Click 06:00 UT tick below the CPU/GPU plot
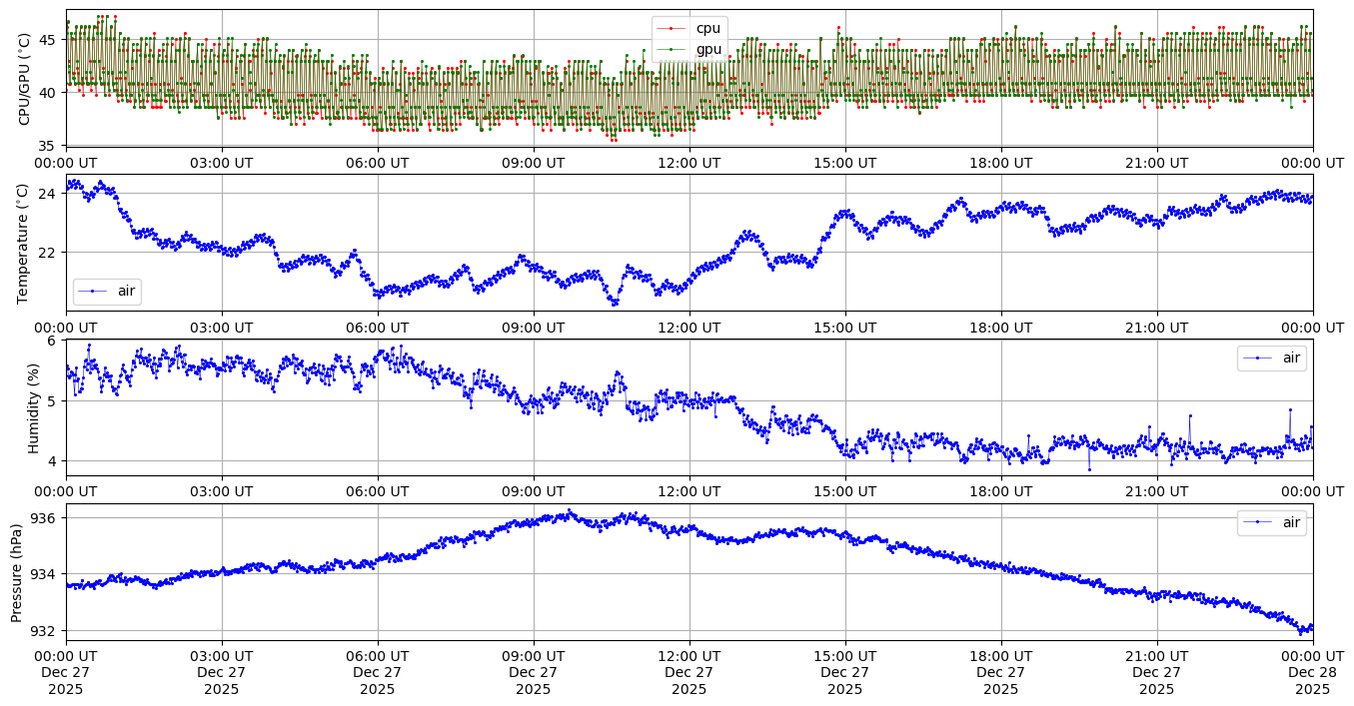Screen dimensions: 1354x706 [378, 163]
